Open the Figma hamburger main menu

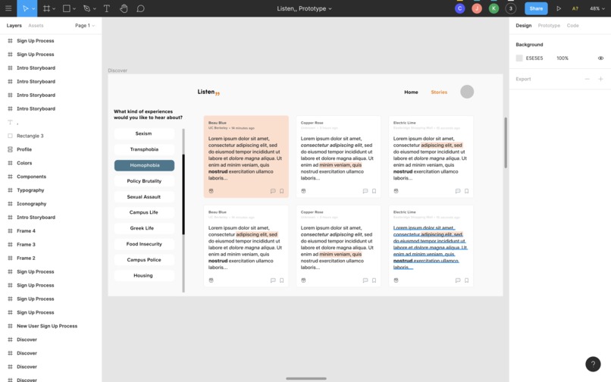pos(8,8)
